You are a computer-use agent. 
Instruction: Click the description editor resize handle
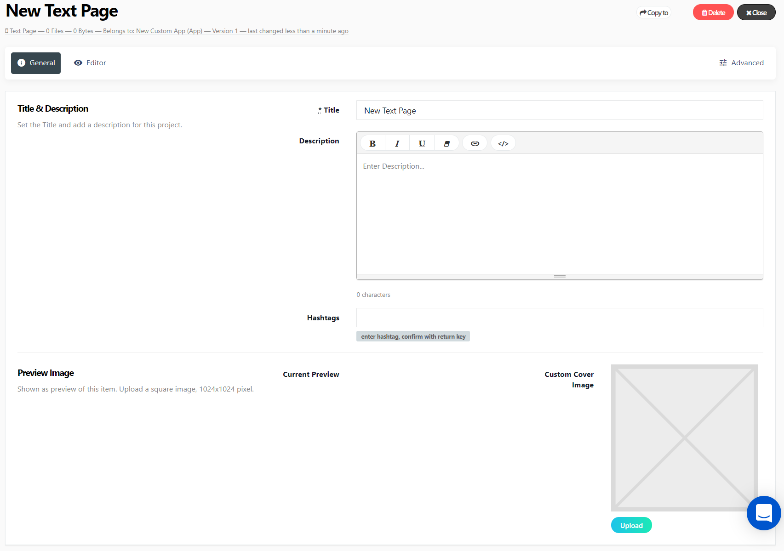pos(560,277)
